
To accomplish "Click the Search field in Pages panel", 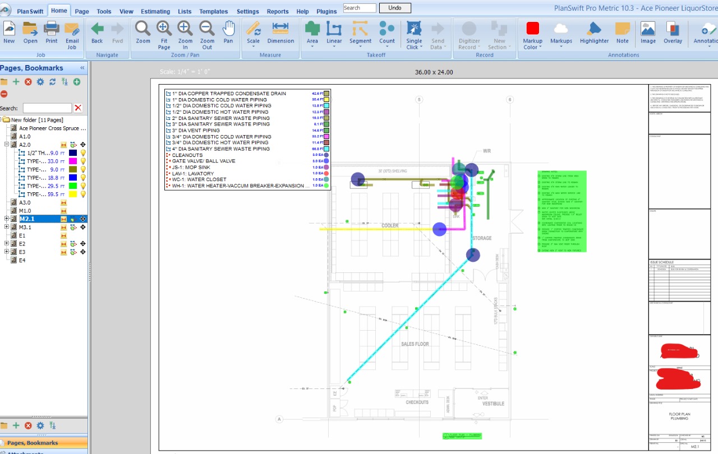I will 47,108.
